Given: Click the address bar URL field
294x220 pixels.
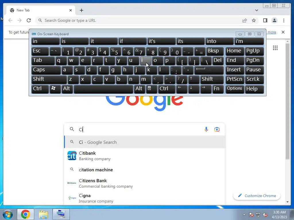Looking at the screenshot, I should [139, 20].
